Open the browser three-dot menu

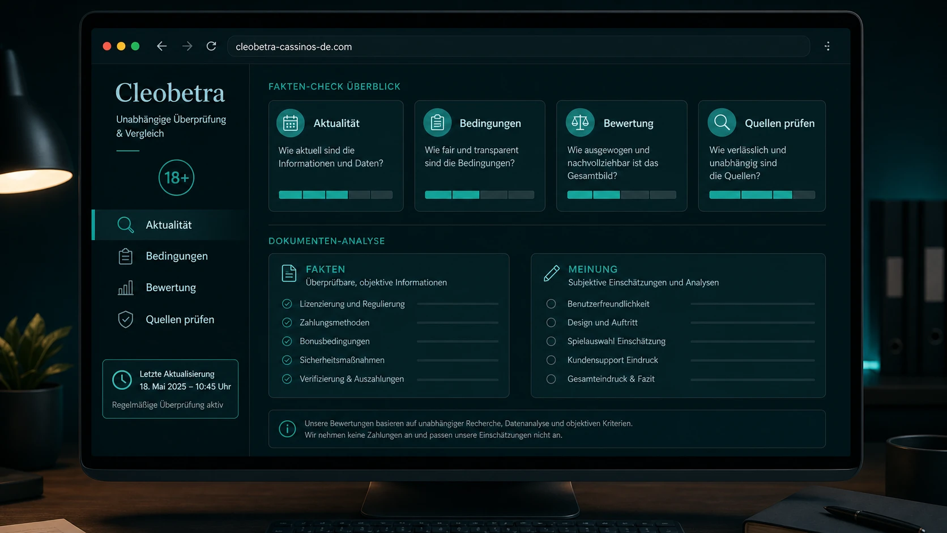click(x=827, y=46)
